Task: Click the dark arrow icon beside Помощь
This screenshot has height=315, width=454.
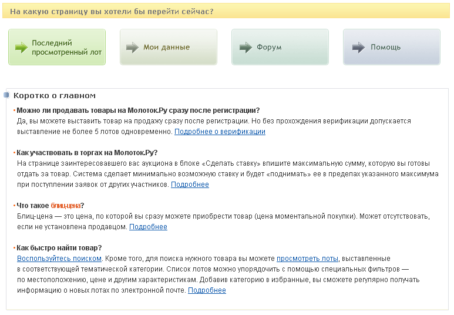Action: coord(358,47)
